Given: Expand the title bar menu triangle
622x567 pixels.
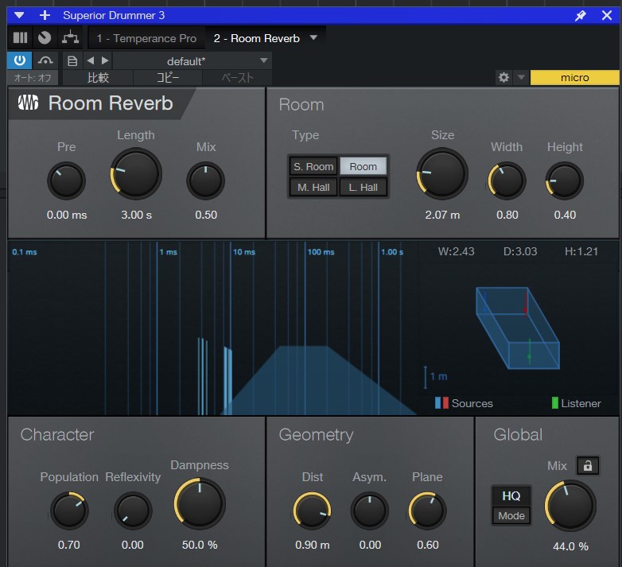Looking at the screenshot, I should pyautogui.click(x=19, y=15).
